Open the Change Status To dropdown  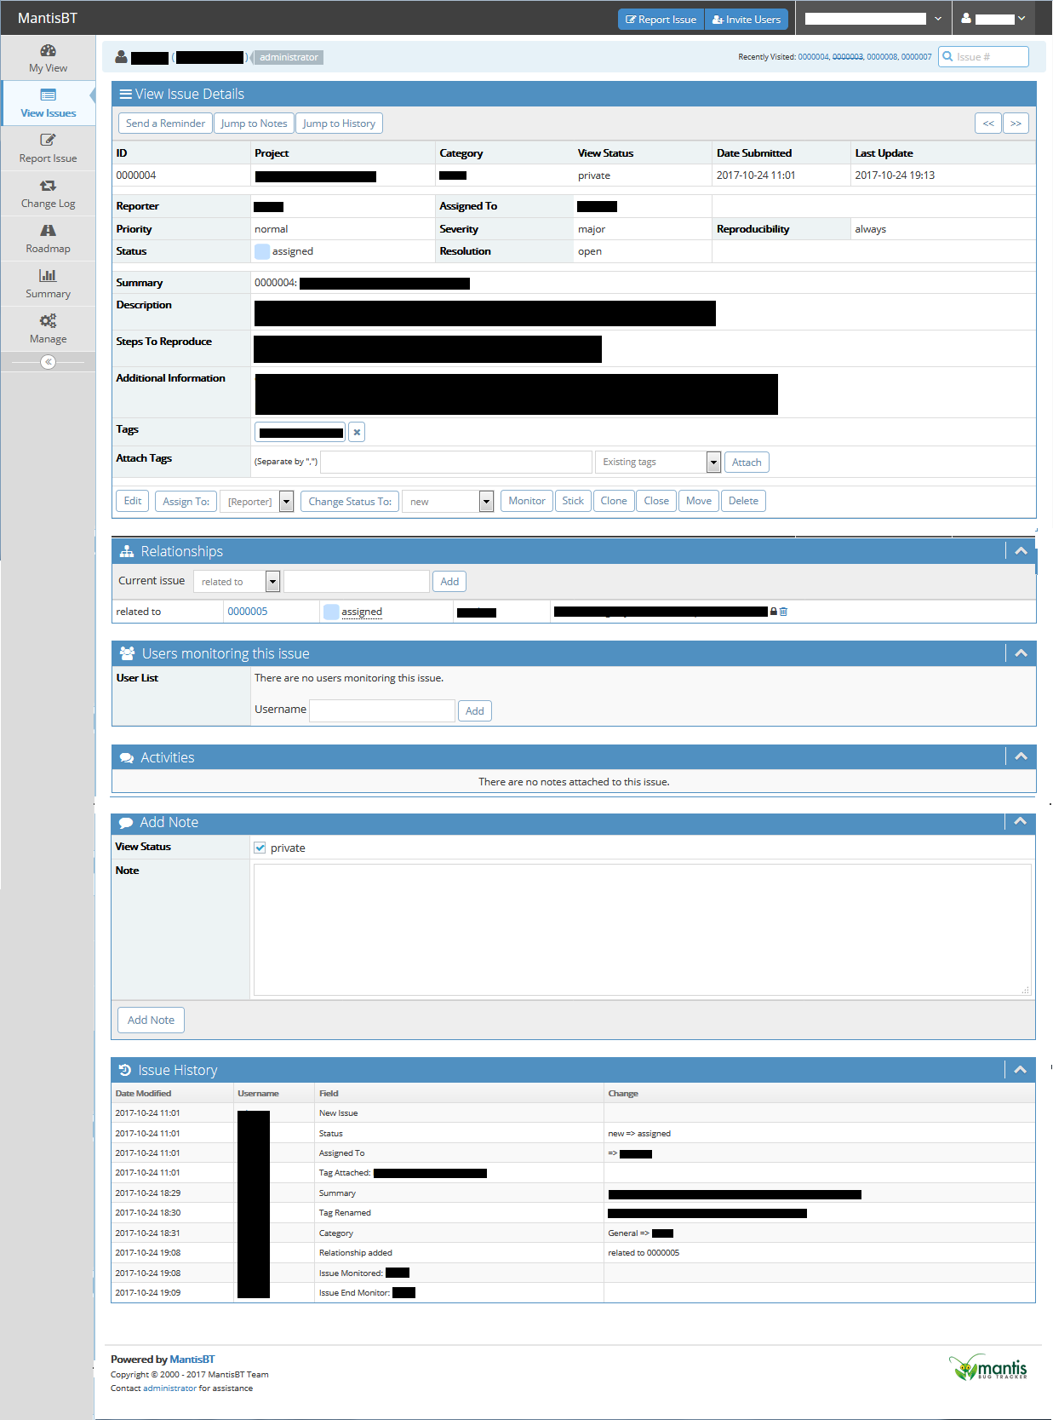coord(448,502)
